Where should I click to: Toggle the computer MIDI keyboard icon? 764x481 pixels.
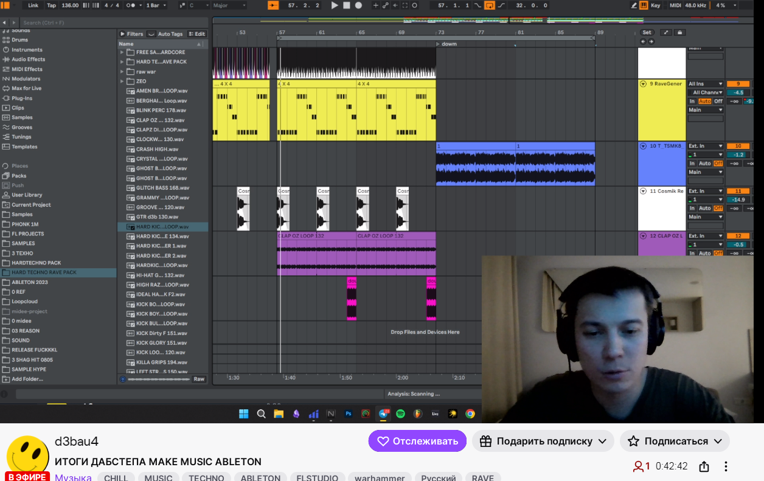point(644,5)
